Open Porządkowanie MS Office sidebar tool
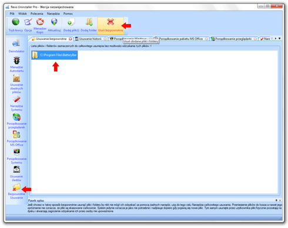 click(16, 138)
